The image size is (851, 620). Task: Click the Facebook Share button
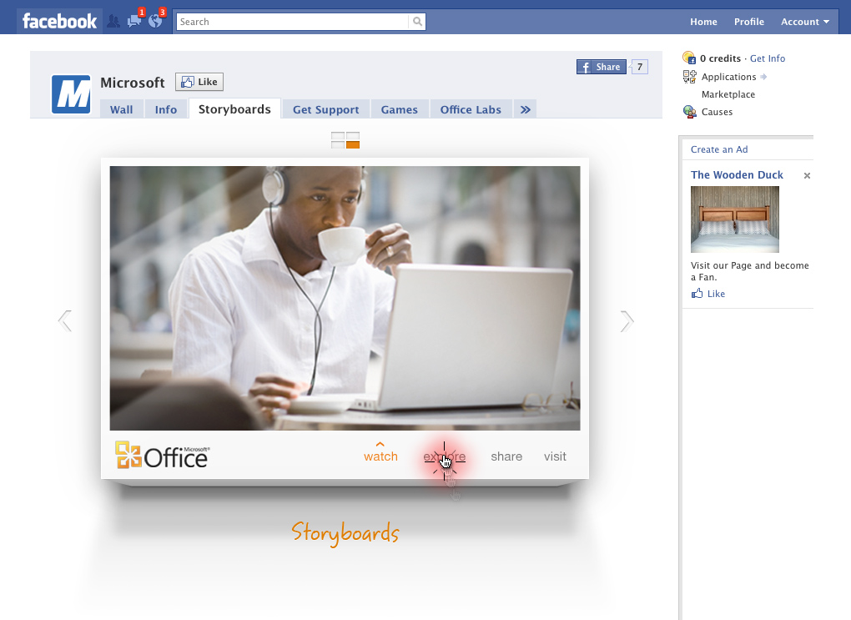[x=602, y=67]
